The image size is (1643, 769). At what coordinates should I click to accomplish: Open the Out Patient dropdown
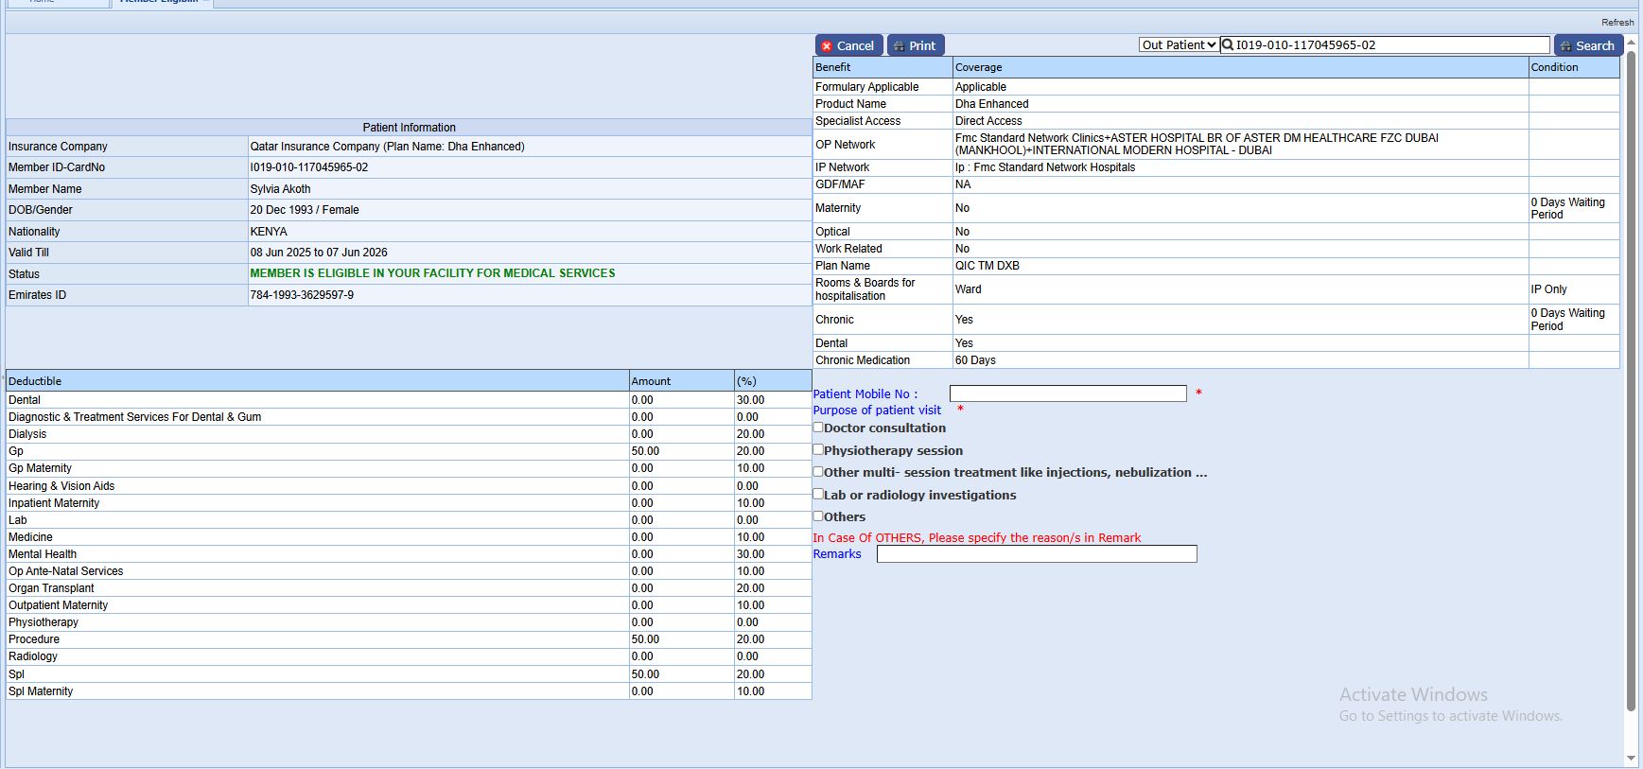tap(1178, 44)
